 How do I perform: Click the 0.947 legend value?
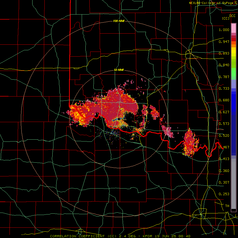click(x=224, y=42)
